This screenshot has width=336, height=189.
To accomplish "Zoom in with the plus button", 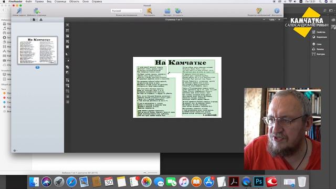I will click(279, 20).
